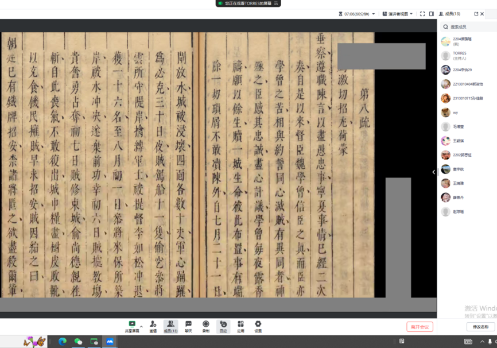Open the Chat (聊天) panel
This screenshot has height=348, width=497.
pyautogui.click(x=188, y=326)
